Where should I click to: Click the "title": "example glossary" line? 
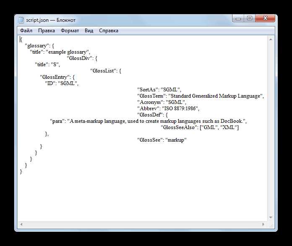coord(60,52)
